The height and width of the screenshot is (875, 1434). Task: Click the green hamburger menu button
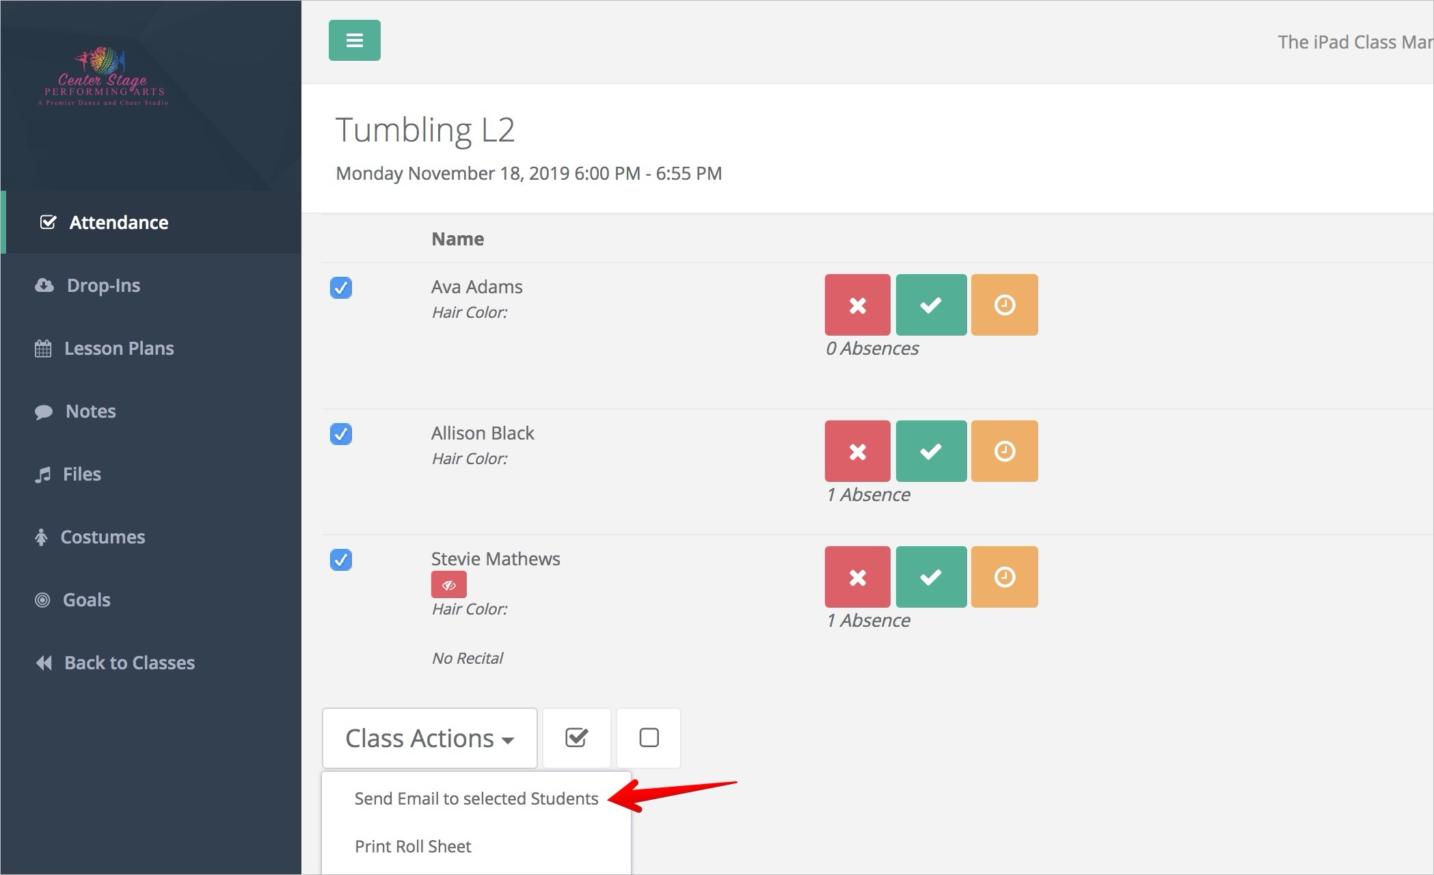tap(354, 40)
